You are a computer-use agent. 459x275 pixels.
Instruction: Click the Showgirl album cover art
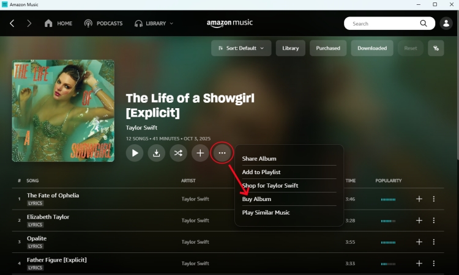63,111
